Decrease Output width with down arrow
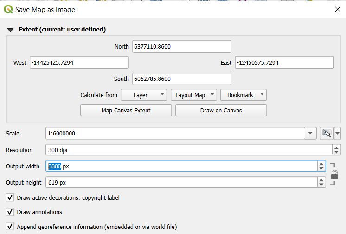Screen dimensions: 346x234 point(321,168)
